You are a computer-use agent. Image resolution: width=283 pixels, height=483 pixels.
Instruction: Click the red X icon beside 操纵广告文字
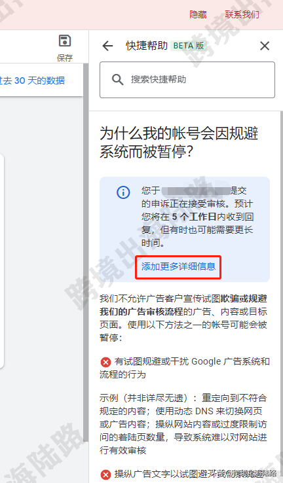pyautogui.click(x=105, y=474)
